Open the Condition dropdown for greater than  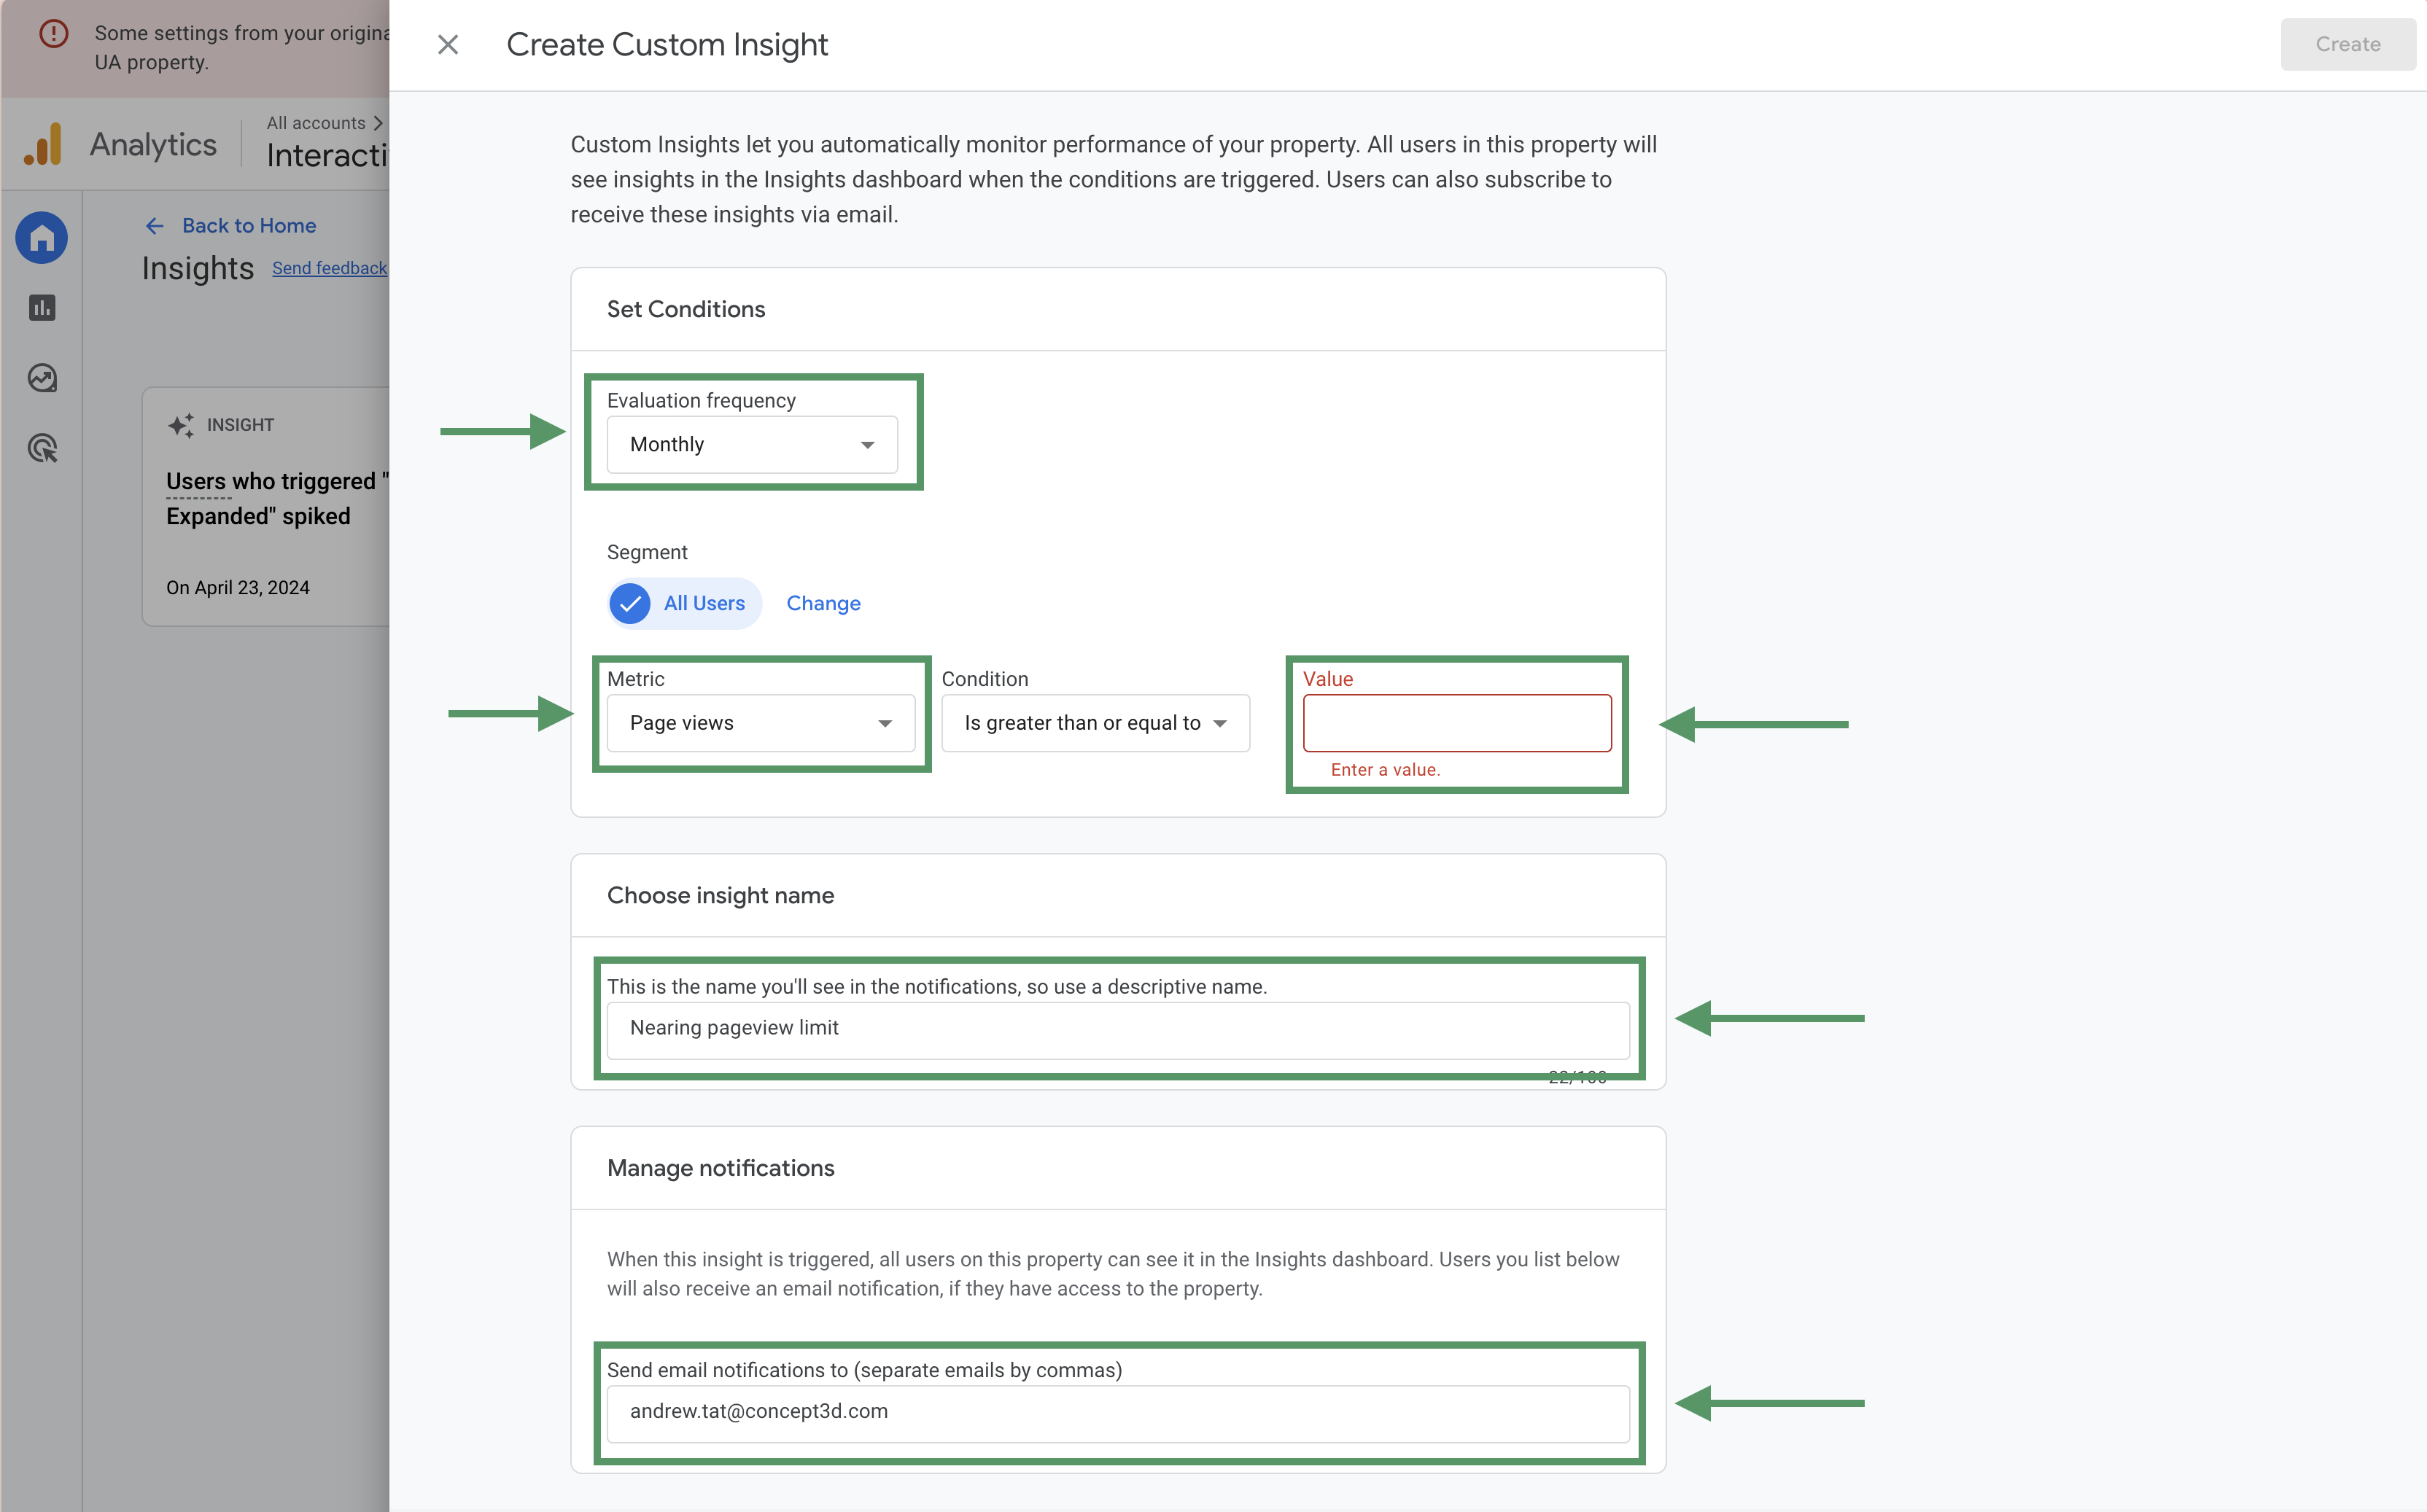coord(1094,722)
